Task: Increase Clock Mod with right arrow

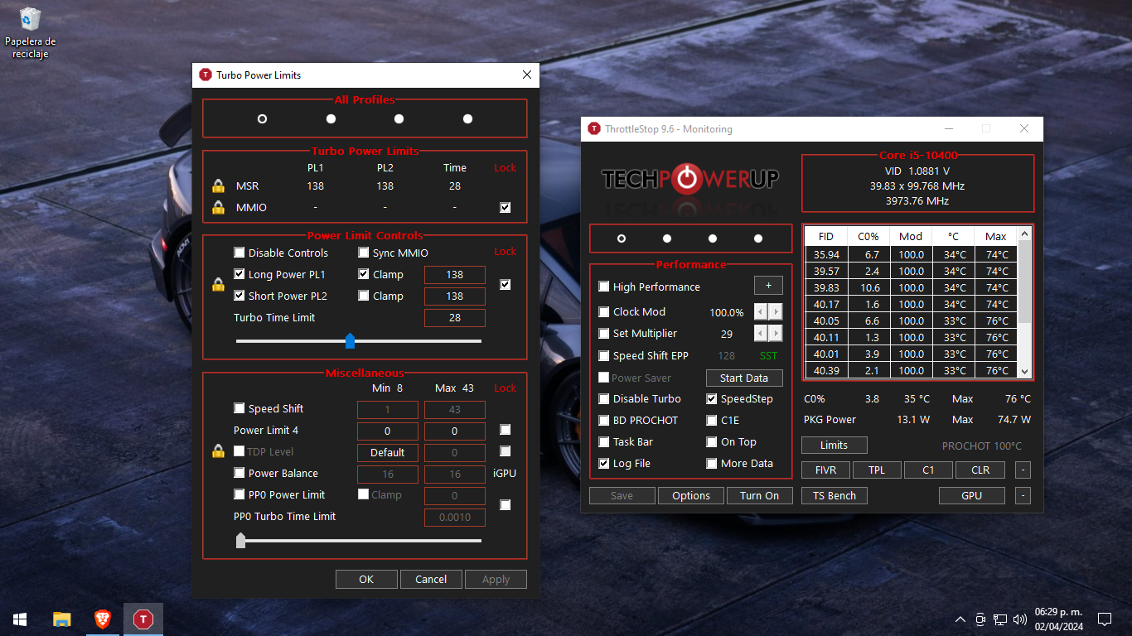Action: [776, 312]
